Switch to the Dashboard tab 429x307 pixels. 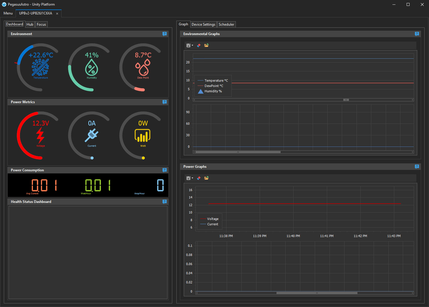[x=14, y=24]
